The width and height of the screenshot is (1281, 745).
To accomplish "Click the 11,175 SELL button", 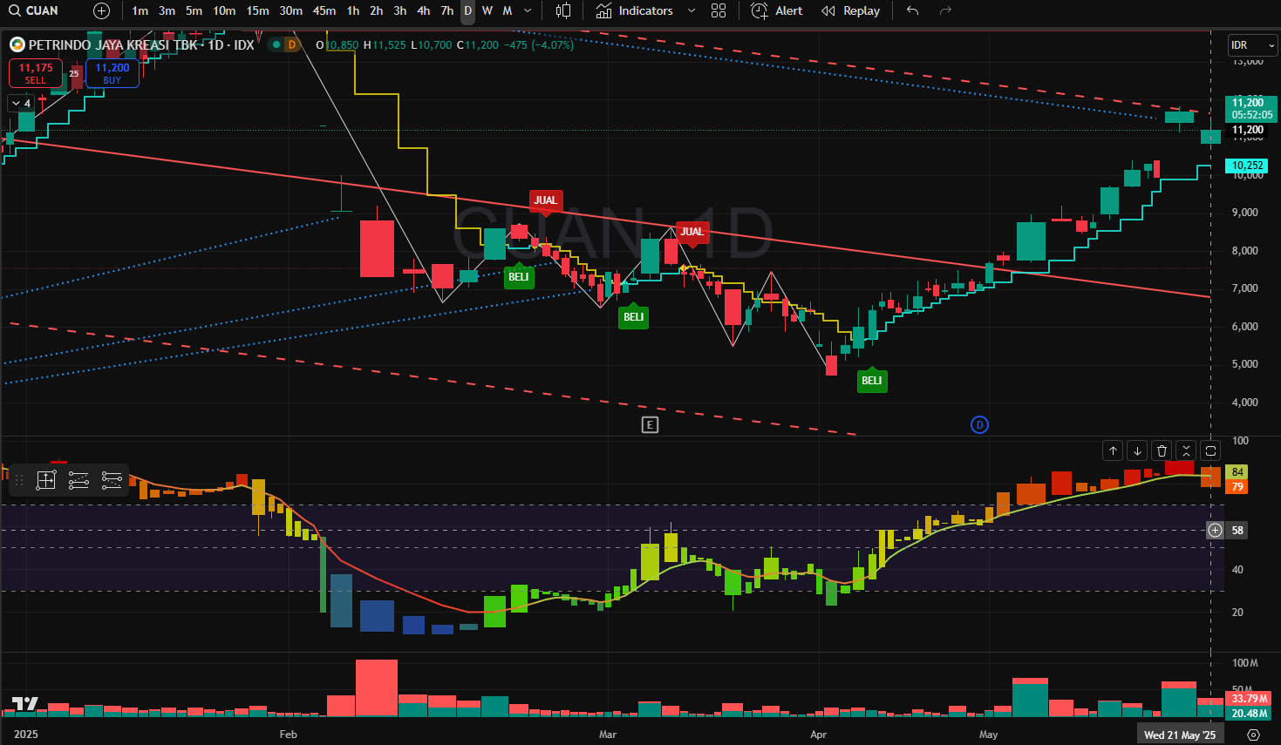I will pyautogui.click(x=36, y=73).
